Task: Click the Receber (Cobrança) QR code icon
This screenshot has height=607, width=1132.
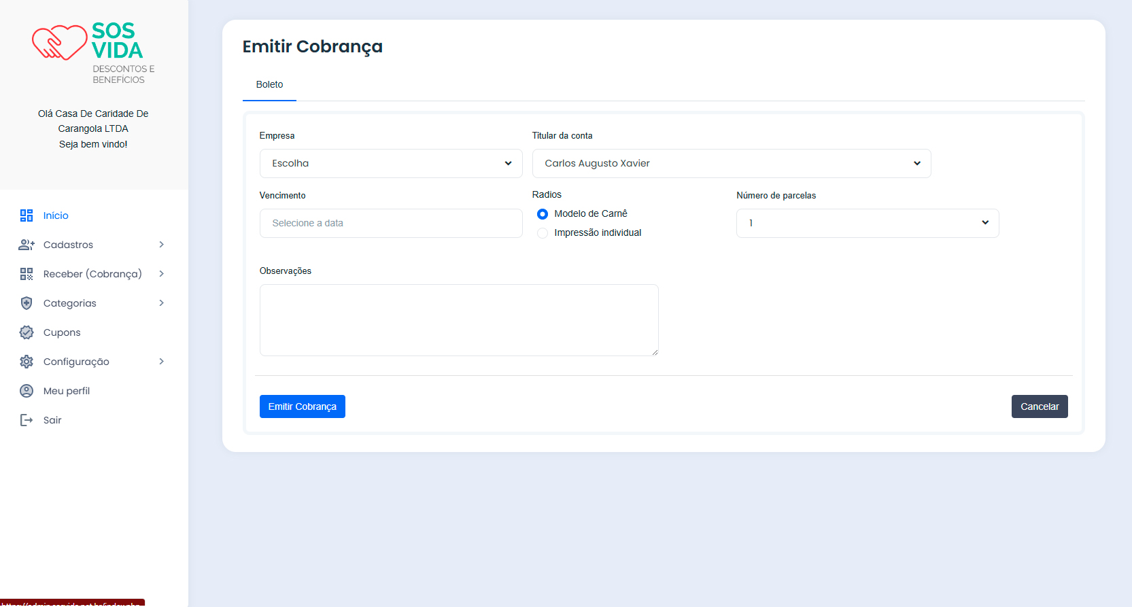Action: click(27, 274)
